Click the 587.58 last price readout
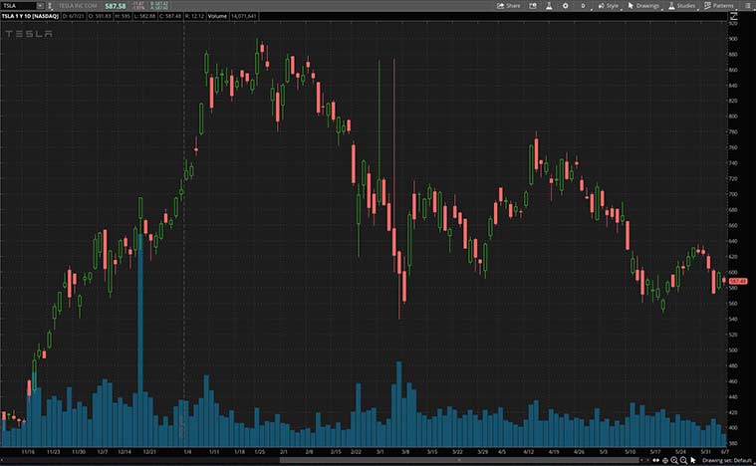The height and width of the screenshot is (466, 756). click(116, 6)
